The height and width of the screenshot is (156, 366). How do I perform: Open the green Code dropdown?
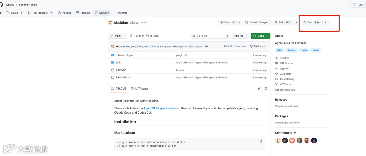(x=260, y=36)
